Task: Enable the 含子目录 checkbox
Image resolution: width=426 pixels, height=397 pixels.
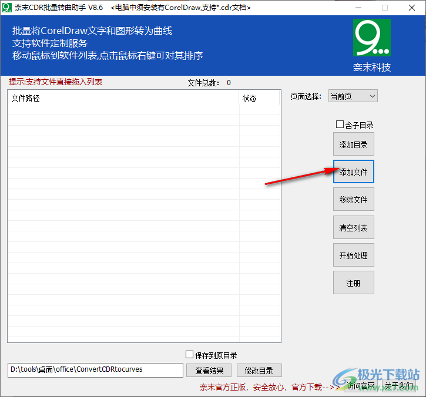Action: pos(340,125)
